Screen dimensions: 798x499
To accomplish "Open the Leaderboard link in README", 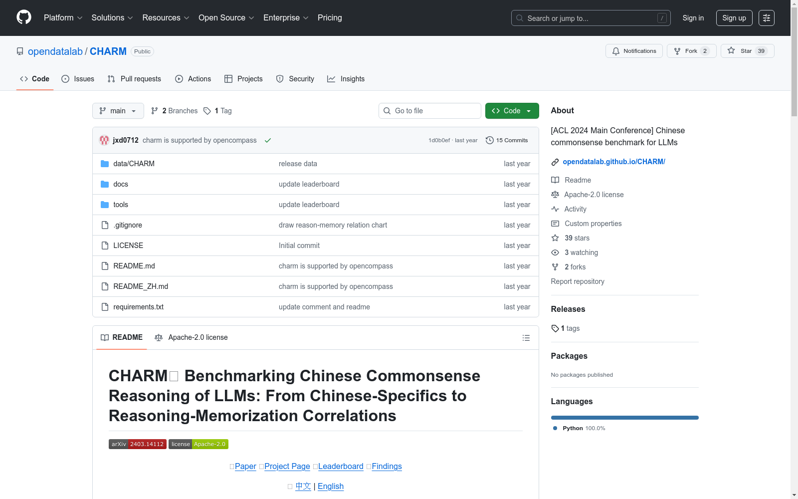I will point(341,466).
